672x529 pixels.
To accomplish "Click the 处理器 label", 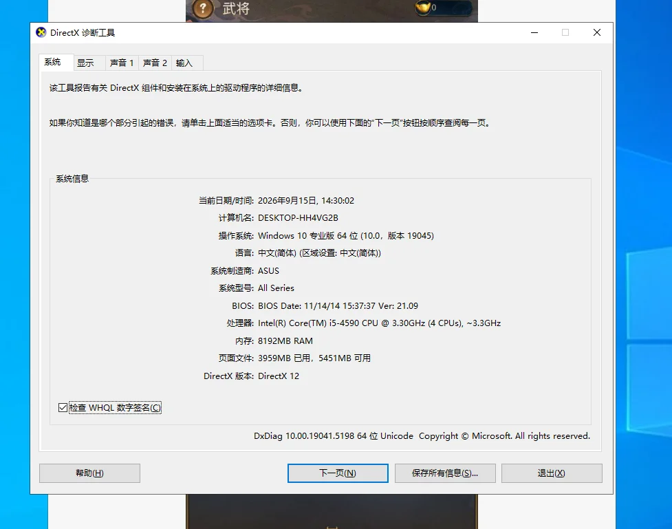I will tap(240, 323).
